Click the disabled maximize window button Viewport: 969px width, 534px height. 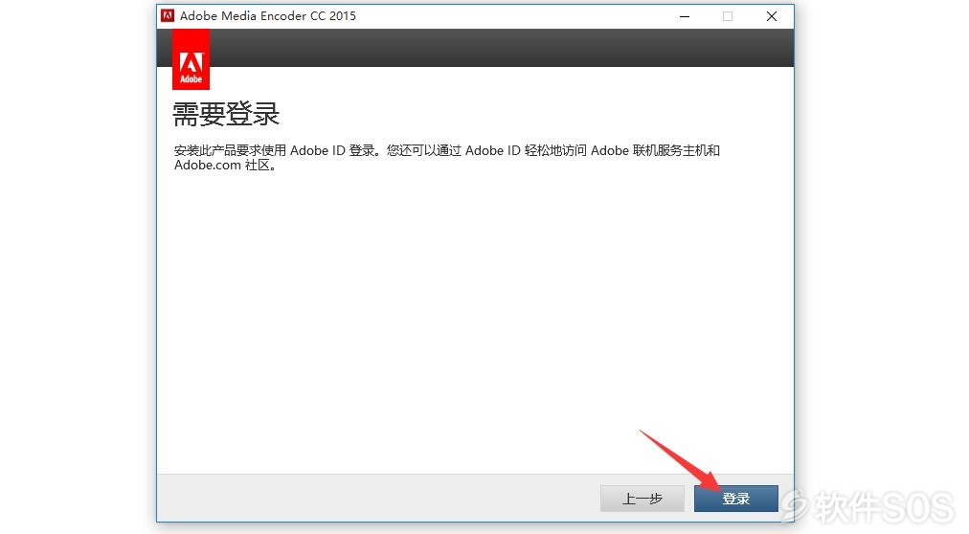pos(728,16)
